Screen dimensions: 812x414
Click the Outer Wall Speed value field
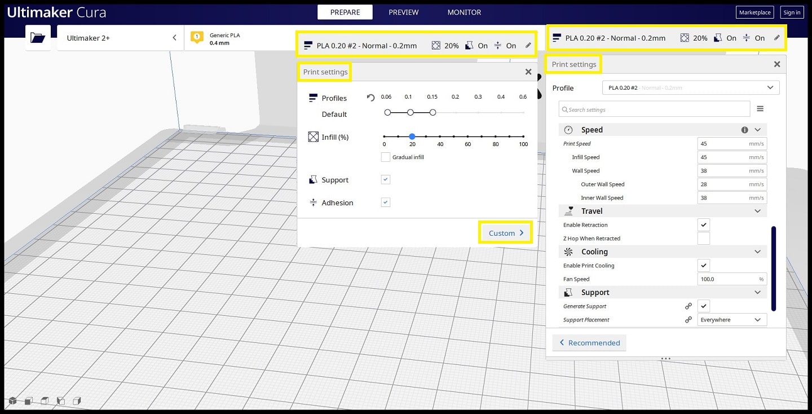pyautogui.click(x=732, y=184)
